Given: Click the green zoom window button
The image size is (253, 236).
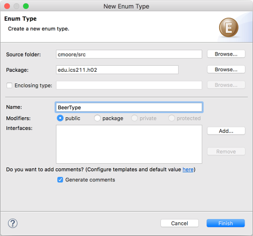Looking at the screenshot, I should 26,6.
